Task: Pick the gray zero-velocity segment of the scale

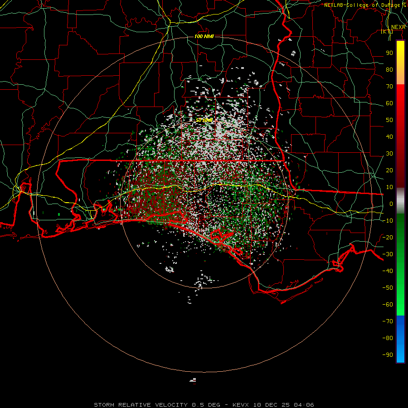Action: click(x=400, y=201)
